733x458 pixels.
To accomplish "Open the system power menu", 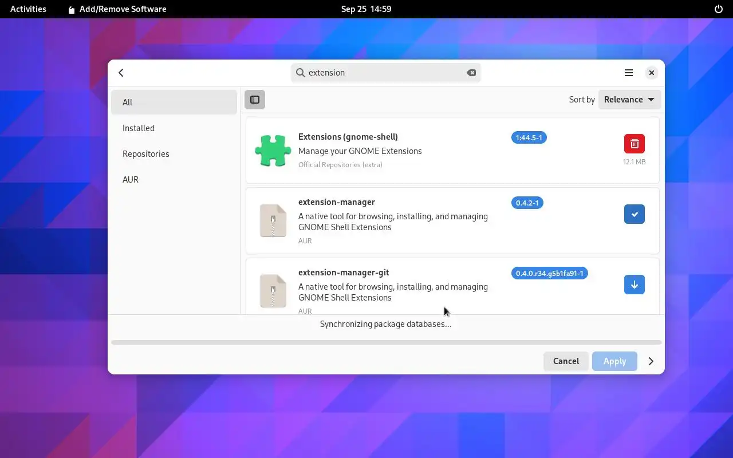I will (719, 9).
